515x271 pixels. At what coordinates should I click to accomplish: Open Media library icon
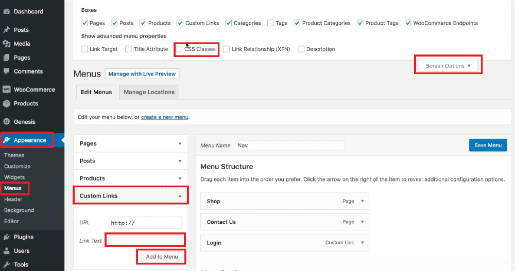tap(7, 44)
